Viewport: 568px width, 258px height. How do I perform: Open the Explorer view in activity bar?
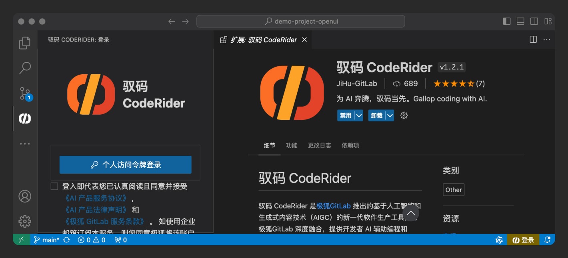coord(25,43)
